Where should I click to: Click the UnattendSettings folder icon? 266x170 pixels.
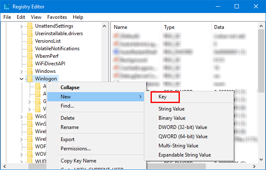pyautogui.click(x=30, y=26)
